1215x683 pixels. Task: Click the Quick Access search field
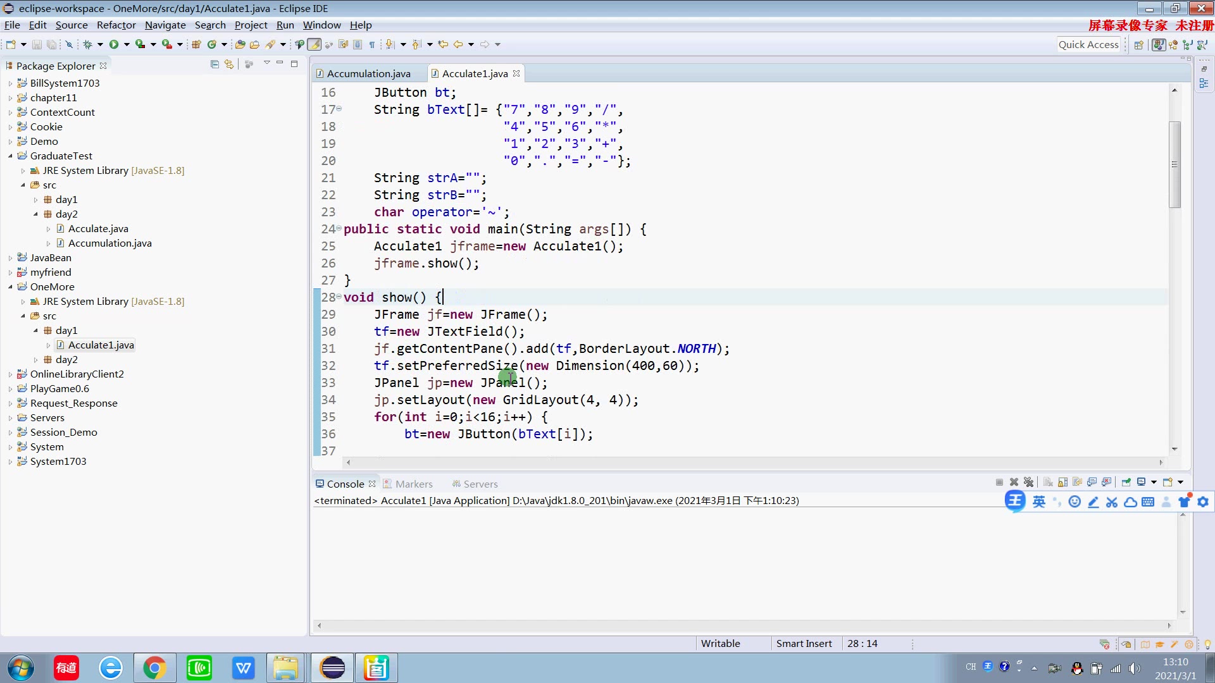1088,44
